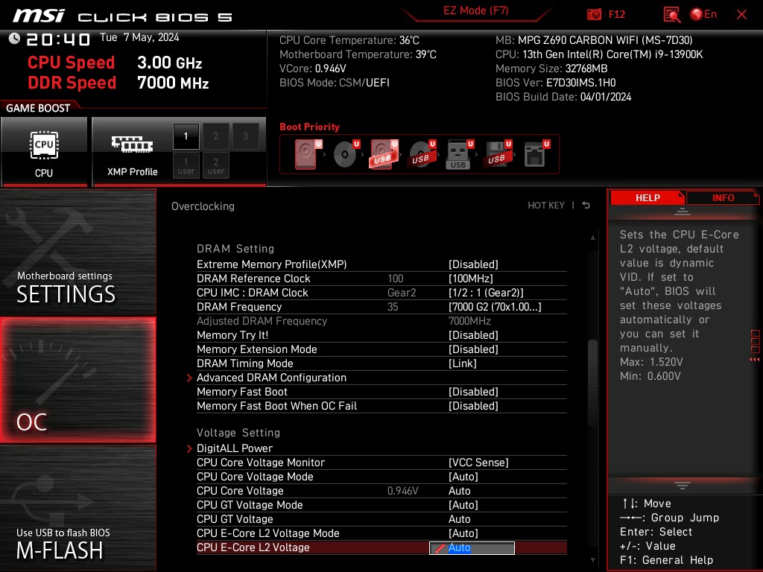This screenshot has width=763, height=572.
Task: Select the USB hard drive boot icon
Action: (384, 154)
